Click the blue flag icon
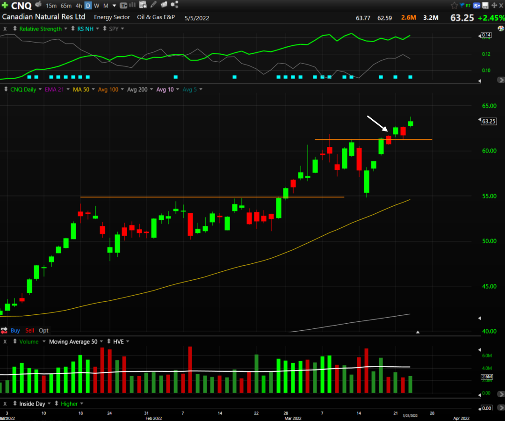The image size is (505, 421). 462,5
